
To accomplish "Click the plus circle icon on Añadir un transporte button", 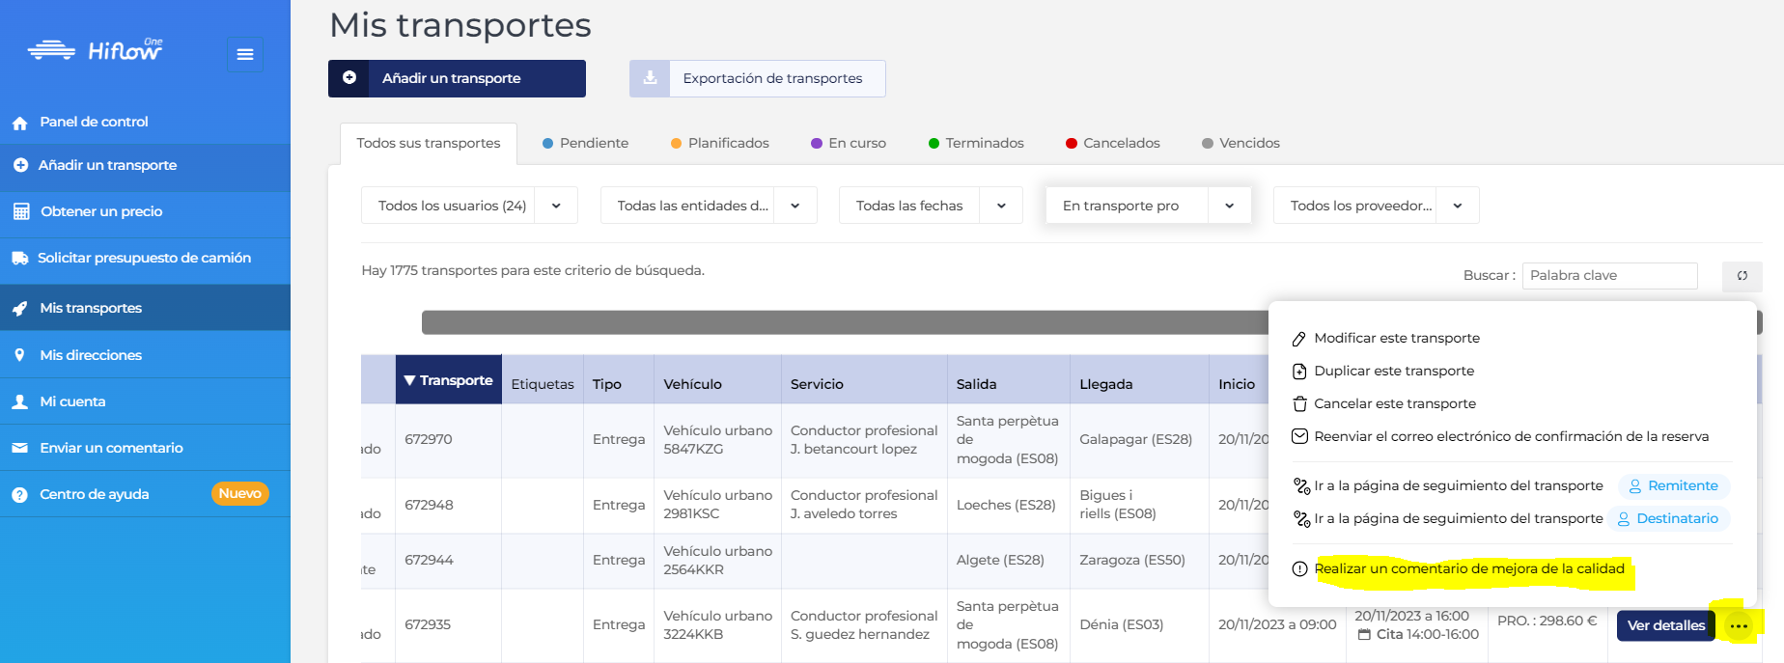I will pyautogui.click(x=349, y=78).
